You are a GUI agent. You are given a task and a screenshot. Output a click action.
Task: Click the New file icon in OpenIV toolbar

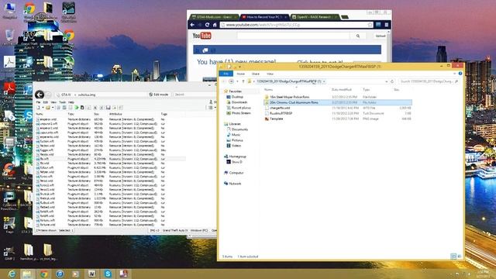[x=38, y=108]
